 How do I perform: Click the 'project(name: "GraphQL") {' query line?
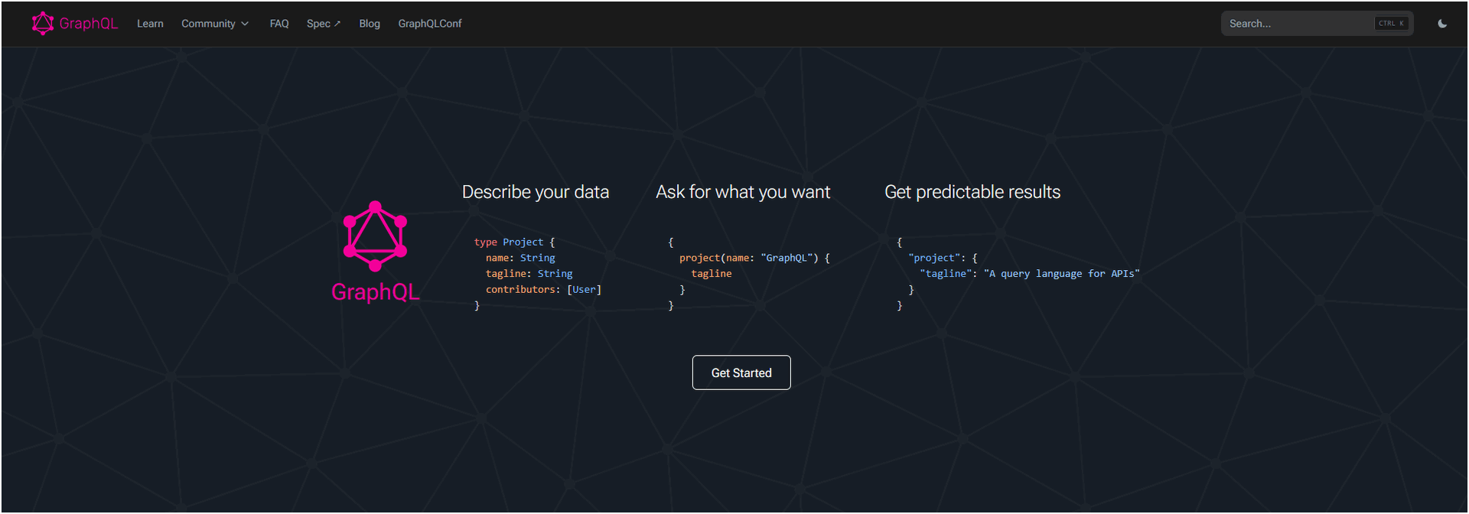point(754,259)
